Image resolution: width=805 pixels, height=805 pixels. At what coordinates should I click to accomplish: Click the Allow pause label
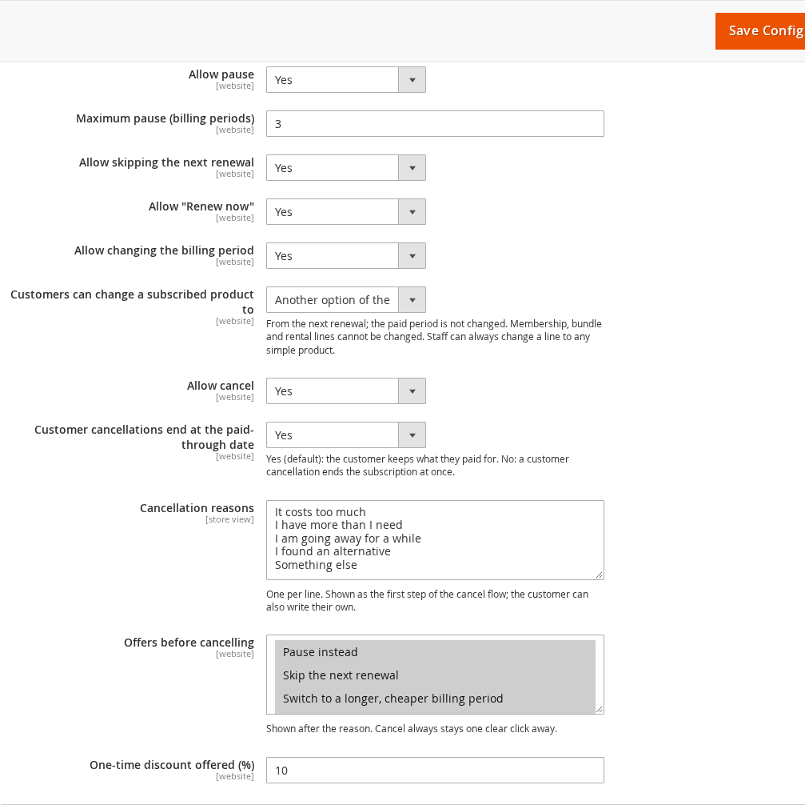221,74
